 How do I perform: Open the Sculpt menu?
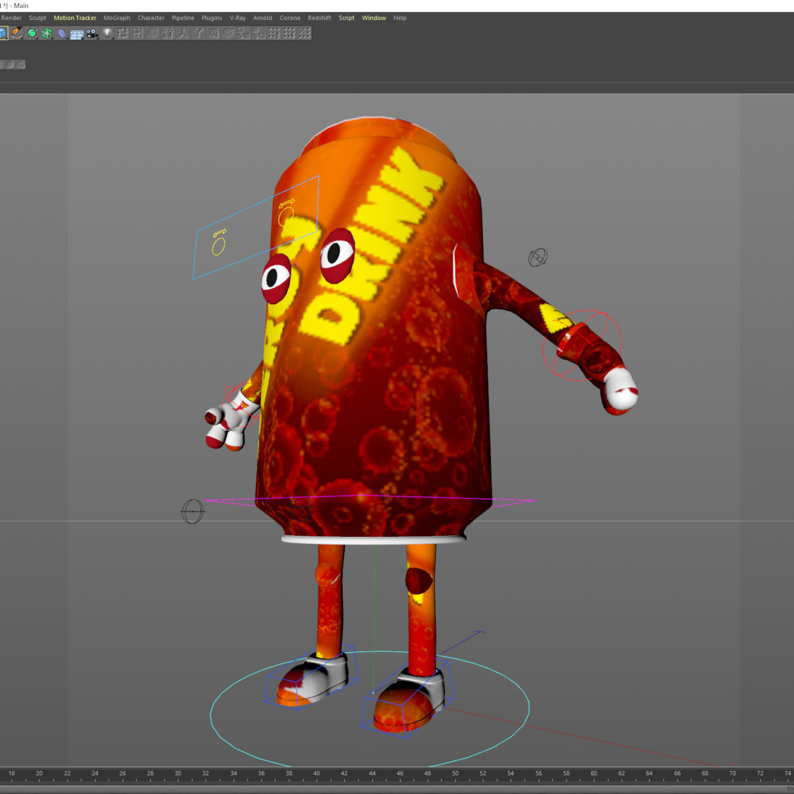pyautogui.click(x=38, y=17)
